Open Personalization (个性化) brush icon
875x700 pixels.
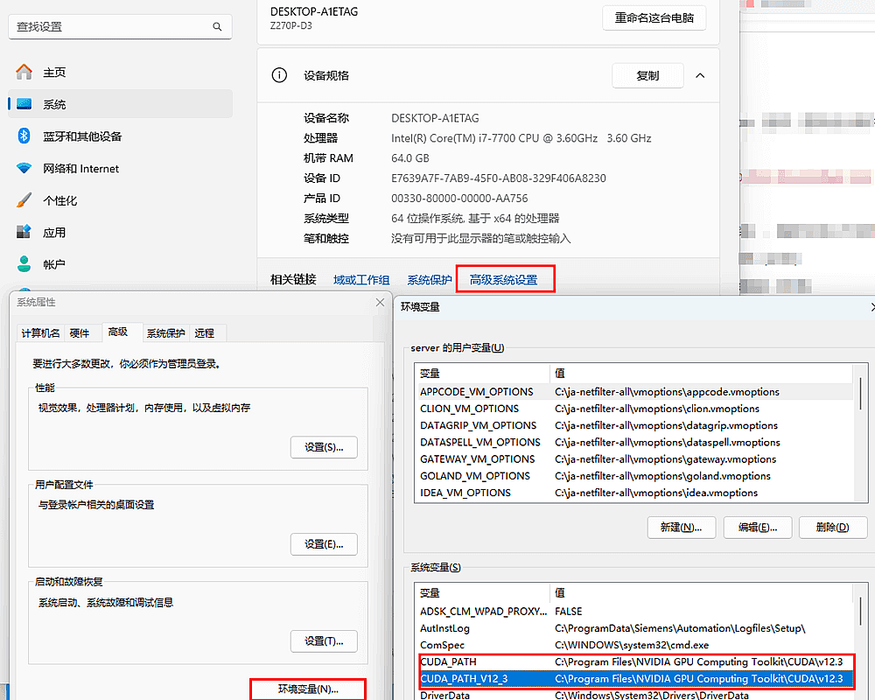24,200
